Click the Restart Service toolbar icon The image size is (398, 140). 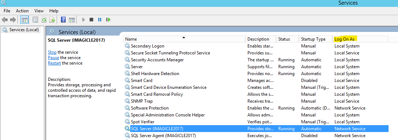(108, 20)
